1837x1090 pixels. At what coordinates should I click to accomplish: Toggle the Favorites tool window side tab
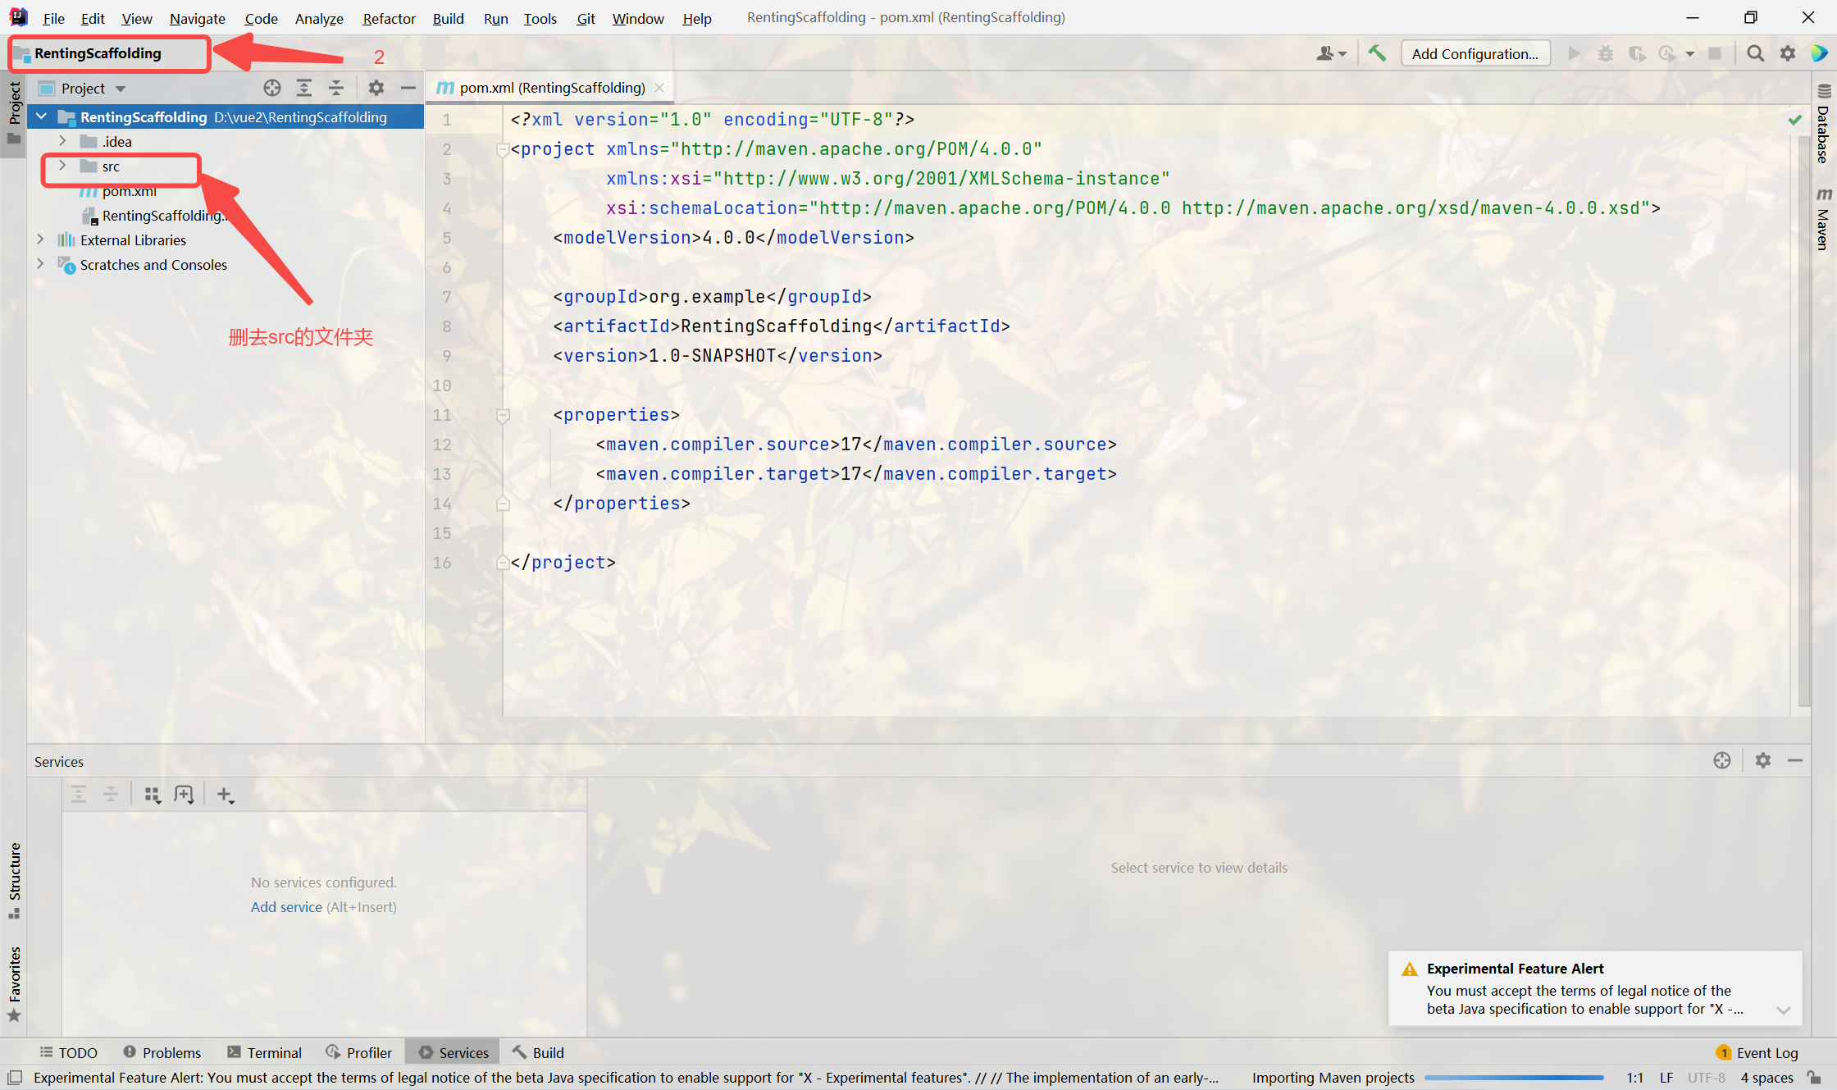(14, 983)
